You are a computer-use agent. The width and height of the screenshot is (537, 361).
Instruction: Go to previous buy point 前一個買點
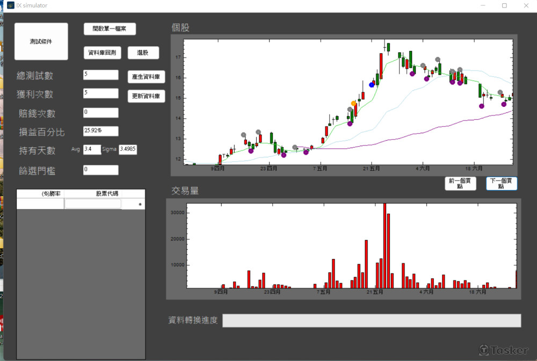[x=460, y=183]
